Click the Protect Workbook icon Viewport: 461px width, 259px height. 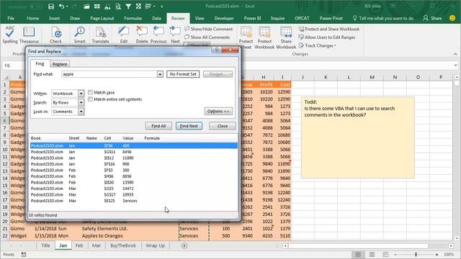264,37
